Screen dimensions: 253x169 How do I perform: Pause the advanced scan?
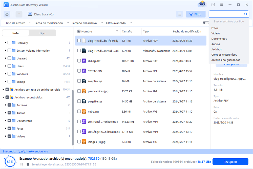tap(22, 164)
